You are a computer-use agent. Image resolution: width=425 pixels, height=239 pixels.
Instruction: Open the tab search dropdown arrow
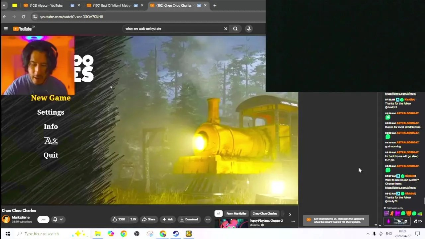[4, 5]
